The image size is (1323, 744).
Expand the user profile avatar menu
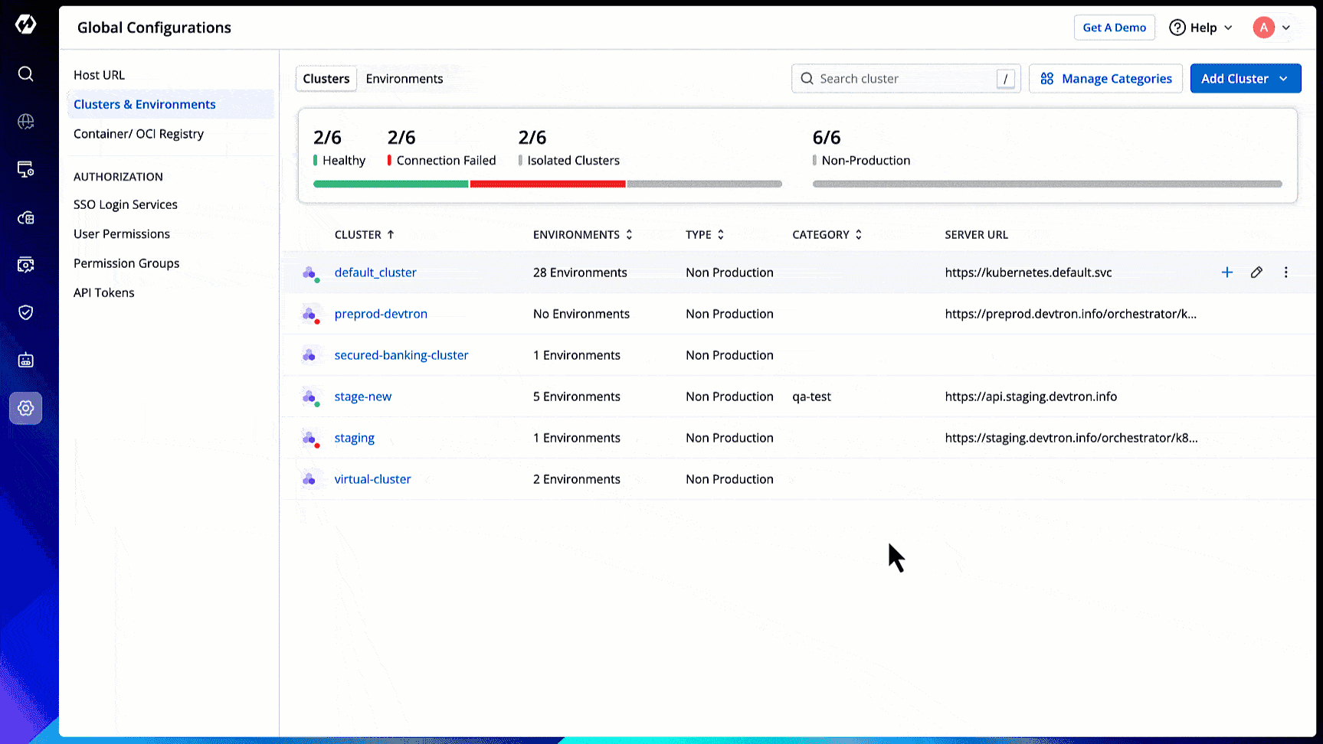click(x=1272, y=28)
